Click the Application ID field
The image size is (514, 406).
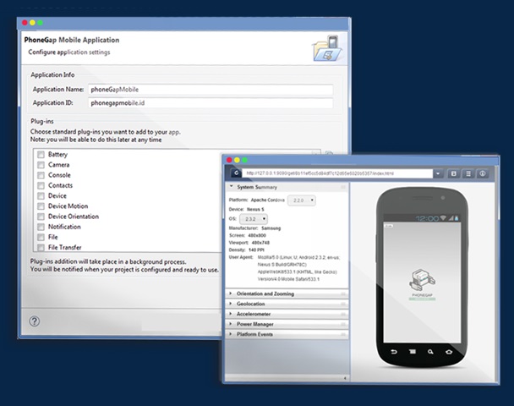click(211, 103)
